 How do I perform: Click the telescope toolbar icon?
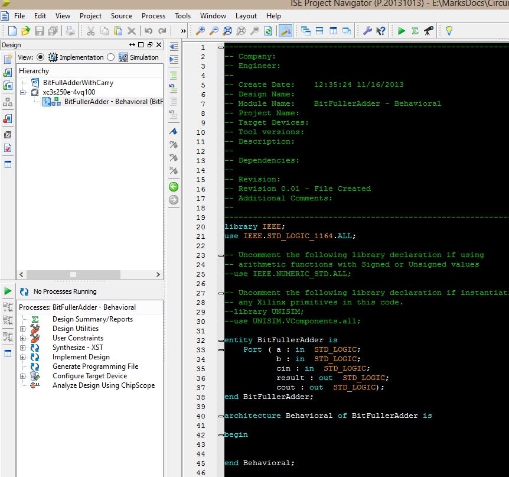tap(429, 31)
